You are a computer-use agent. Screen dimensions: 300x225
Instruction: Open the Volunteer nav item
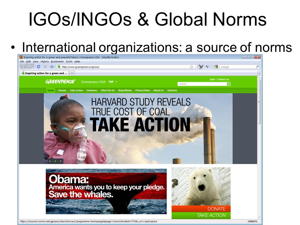[x=92, y=90]
